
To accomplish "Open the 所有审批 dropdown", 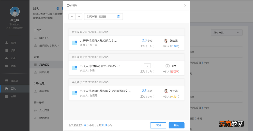I will (x=227, y=33).
